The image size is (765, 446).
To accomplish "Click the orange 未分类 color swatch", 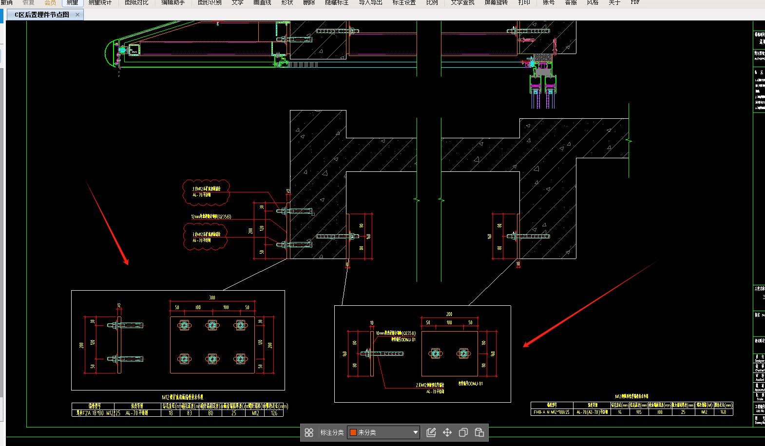I will pos(353,432).
